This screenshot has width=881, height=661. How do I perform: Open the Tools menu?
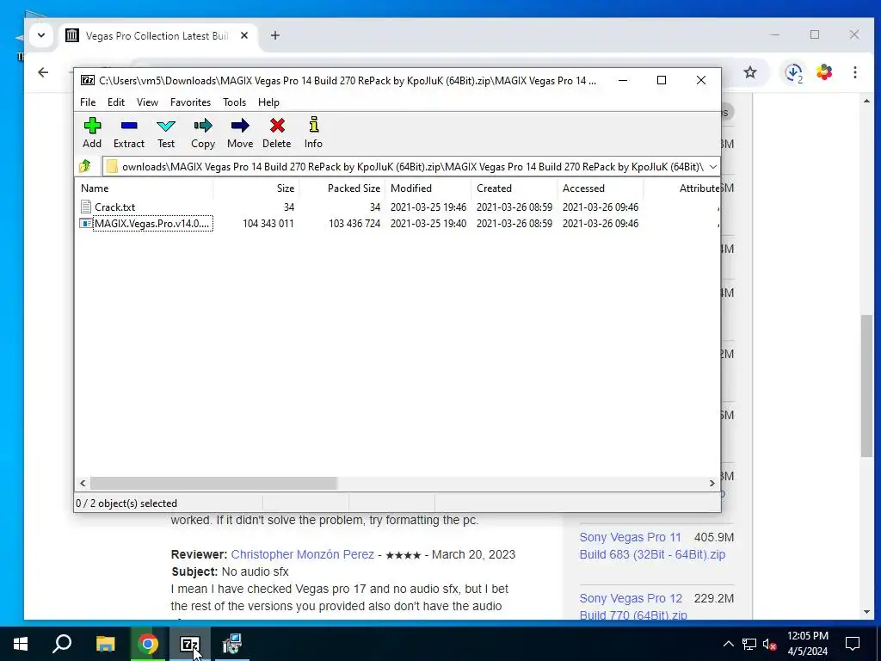(234, 102)
